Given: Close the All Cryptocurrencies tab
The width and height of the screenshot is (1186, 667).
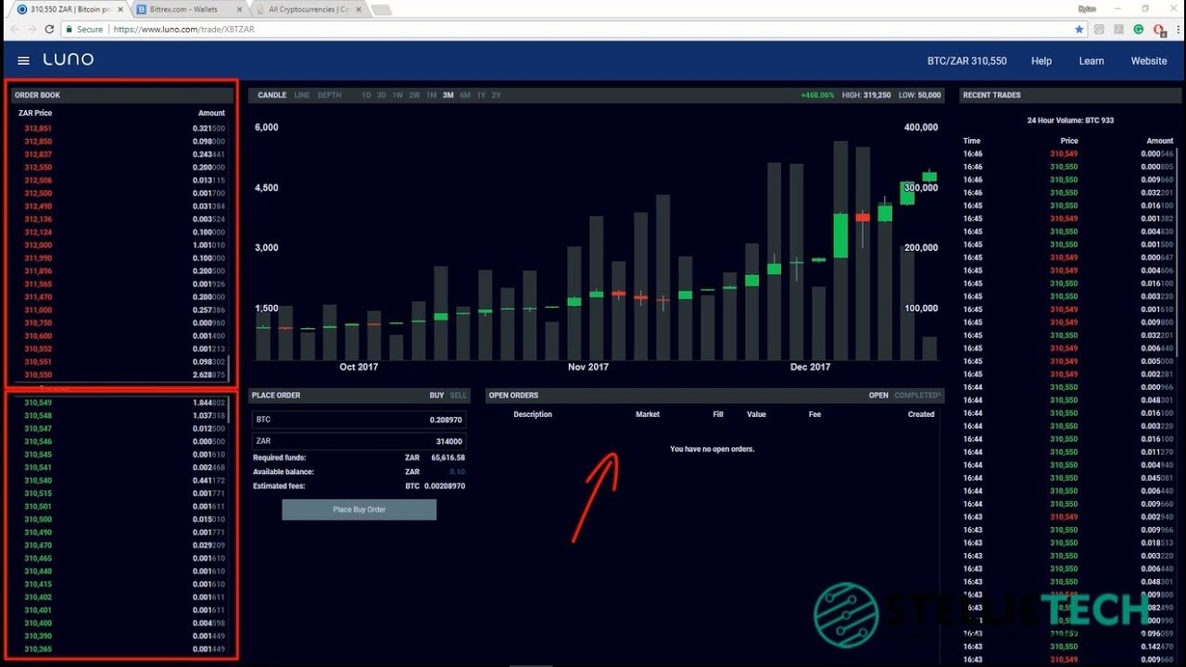Looking at the screenshot, I should tap(358, 9).
